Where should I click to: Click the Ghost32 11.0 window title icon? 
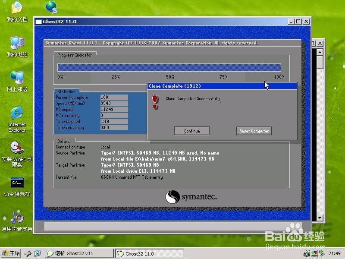click(38, 22)
